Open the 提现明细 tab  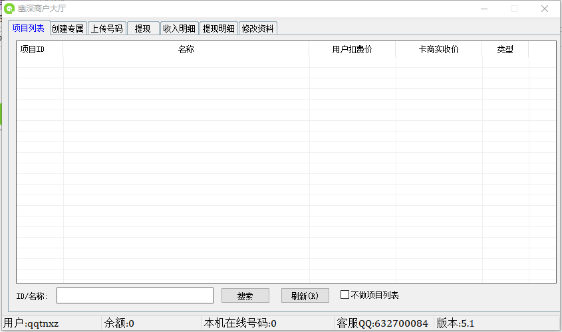(219, 29)
